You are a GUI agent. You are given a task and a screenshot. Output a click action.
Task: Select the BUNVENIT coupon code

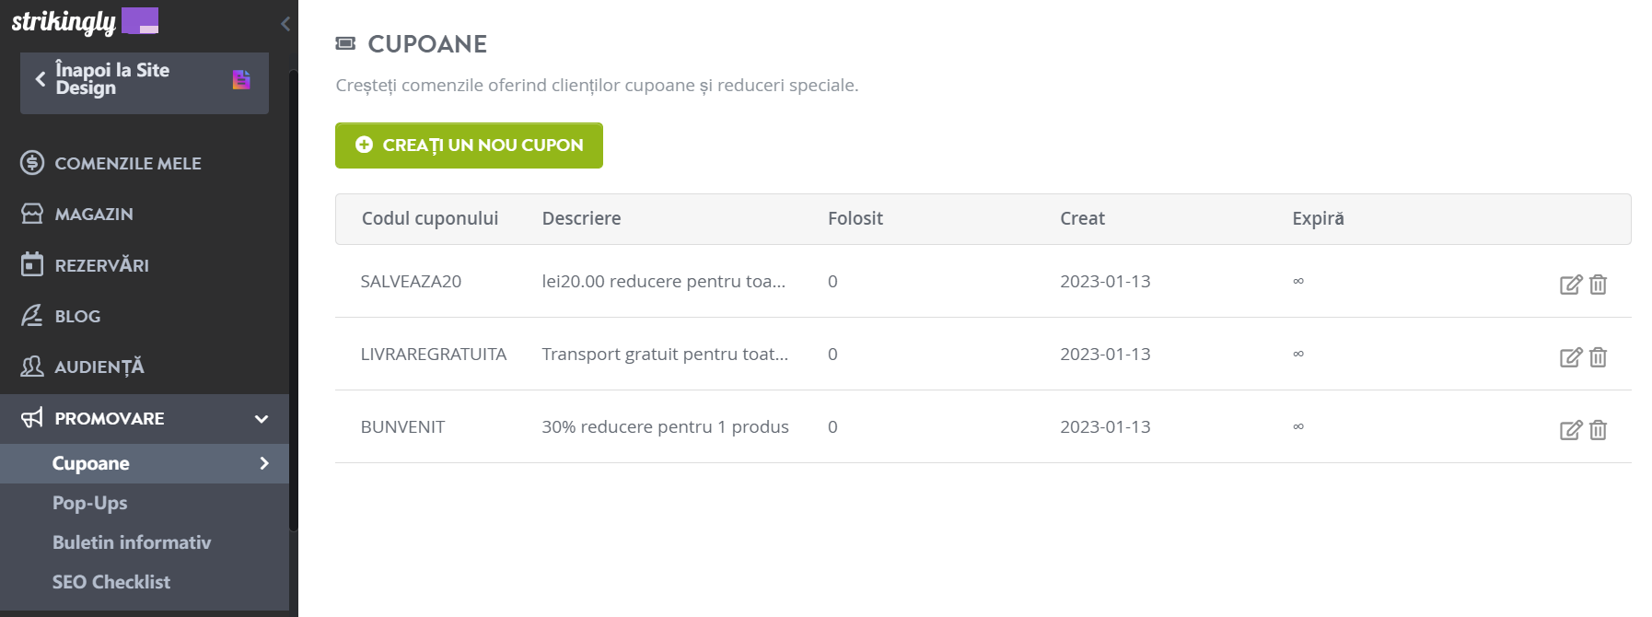tap(402, 426)
